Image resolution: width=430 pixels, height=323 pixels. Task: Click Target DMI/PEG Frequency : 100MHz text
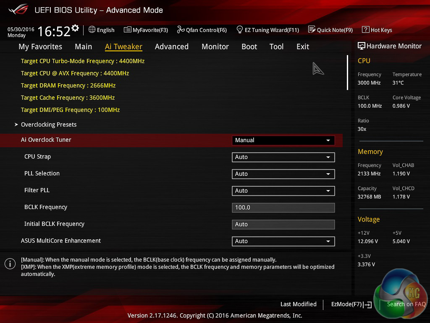click(70, 110)
